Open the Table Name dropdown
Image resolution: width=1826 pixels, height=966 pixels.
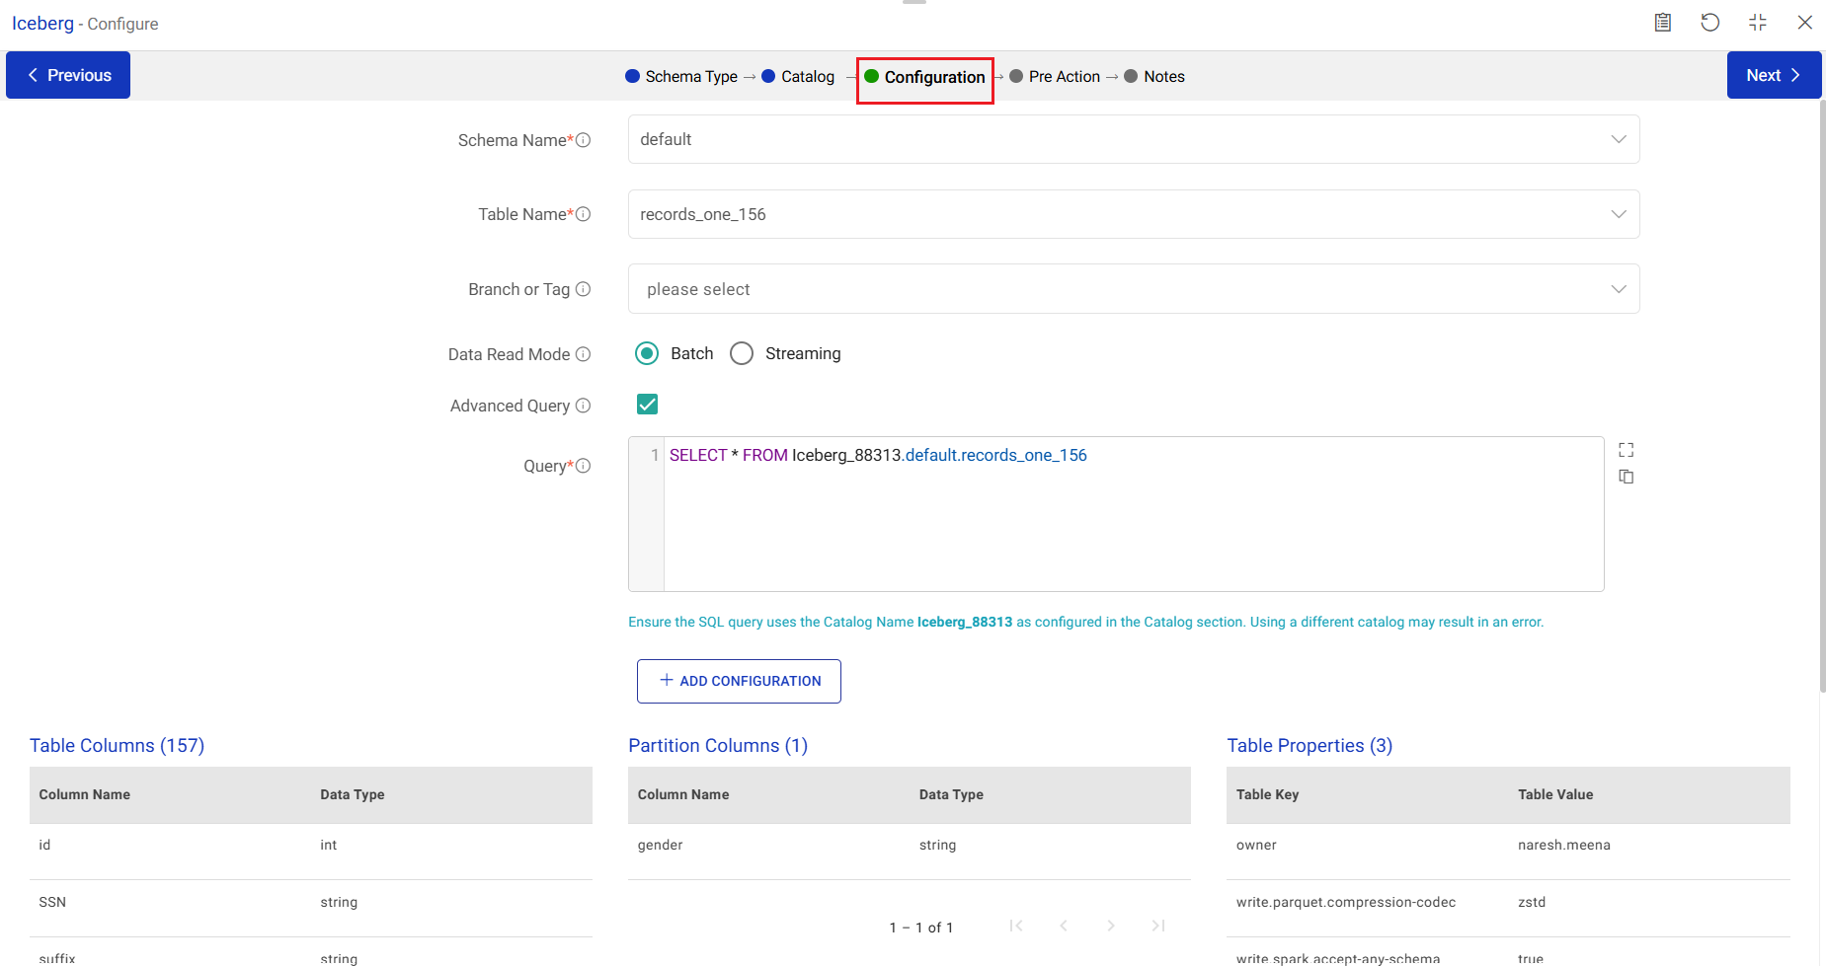click(1133, 214)
